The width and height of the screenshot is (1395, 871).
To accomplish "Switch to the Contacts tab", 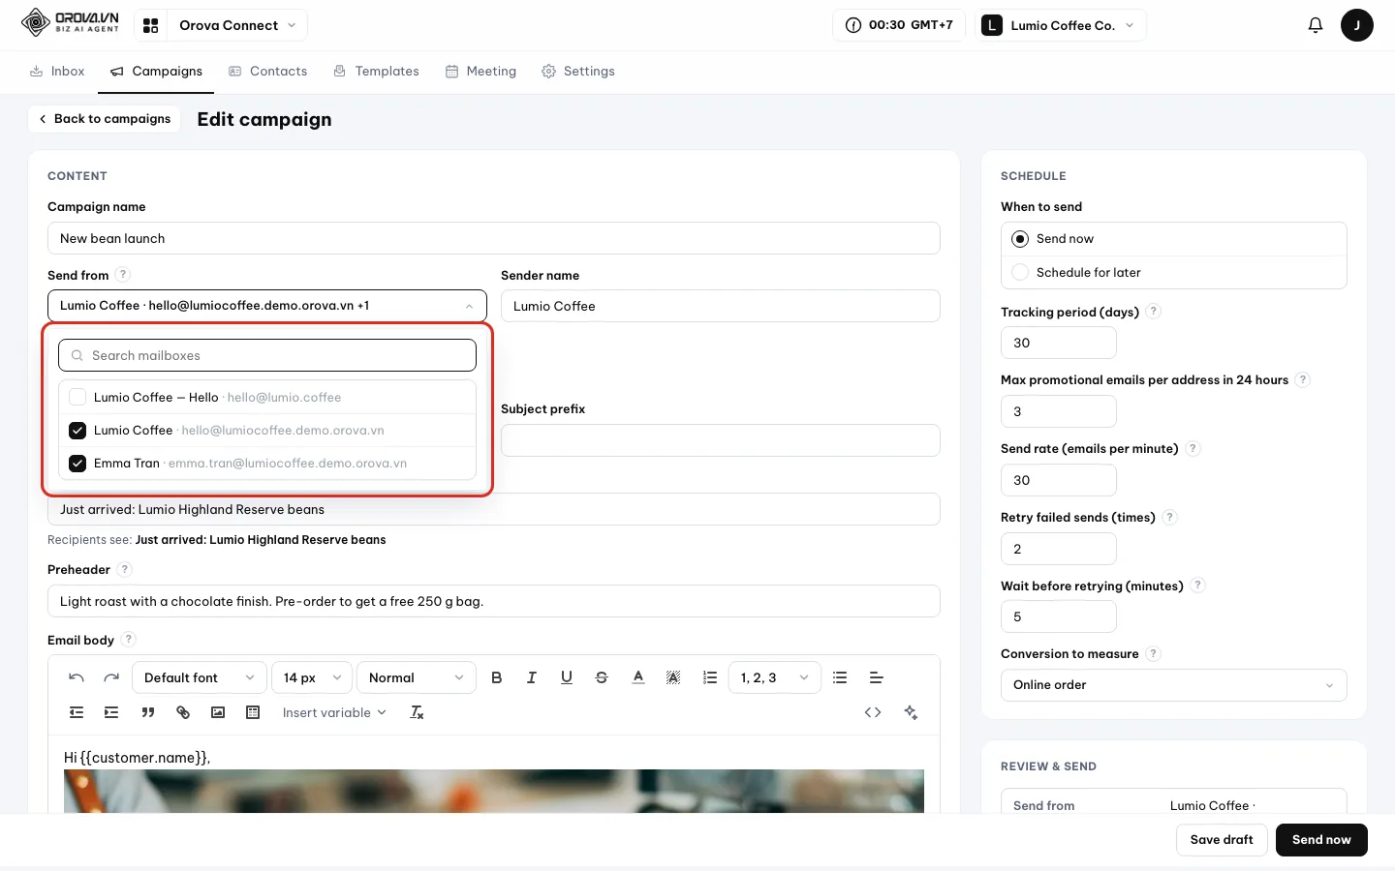I will pos(267,72).
